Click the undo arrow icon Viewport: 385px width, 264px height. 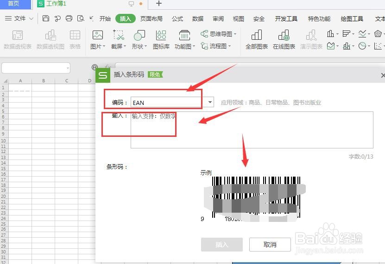coord(92,18)
